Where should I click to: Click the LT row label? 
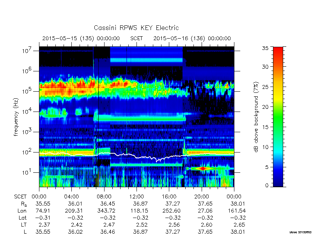(x=23, y=225)
